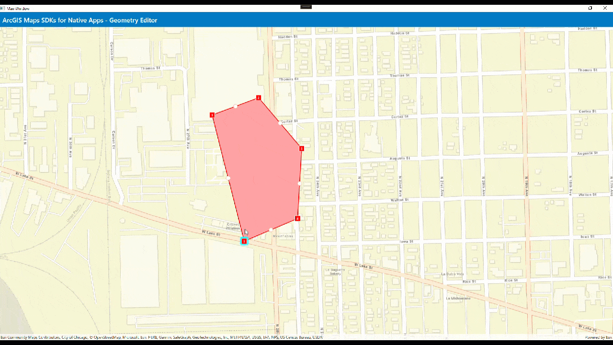Select polygon vertex handle number 4
The image size is (613, 345).
pos(297,218)
